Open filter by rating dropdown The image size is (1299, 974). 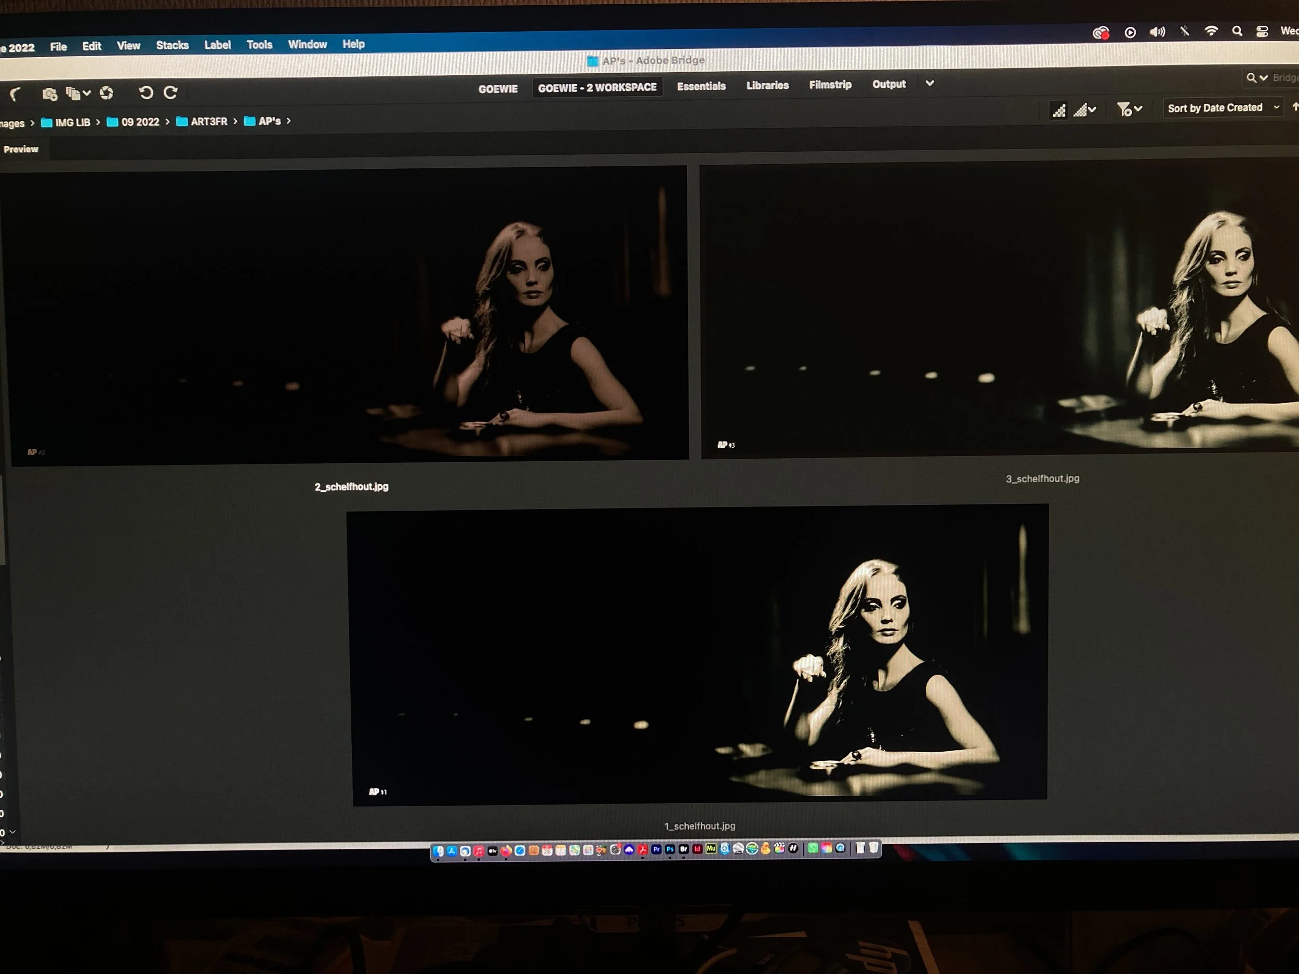coord(1129,109)
